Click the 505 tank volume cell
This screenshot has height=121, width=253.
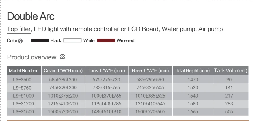[x=229, y=112]
